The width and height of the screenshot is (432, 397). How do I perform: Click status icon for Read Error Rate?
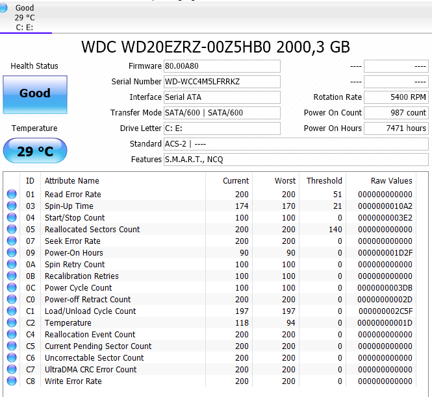12,194
